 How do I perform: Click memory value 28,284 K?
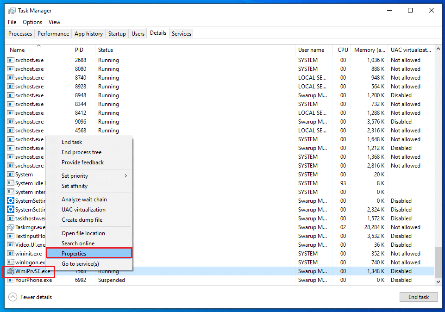pos(374,227)
